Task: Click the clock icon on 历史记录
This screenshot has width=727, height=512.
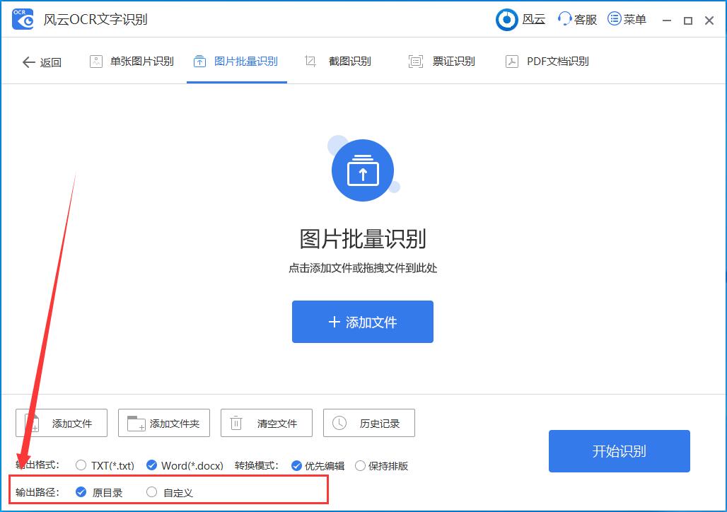Action: [x=339, y=423]
